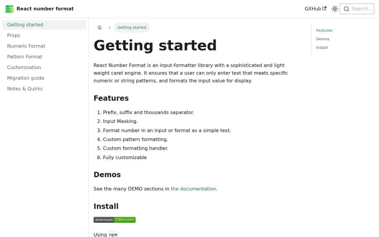Click the home icon in breadcrumbs
The height and width of the screenshot is (237, 379).
(x=100, y=28)
